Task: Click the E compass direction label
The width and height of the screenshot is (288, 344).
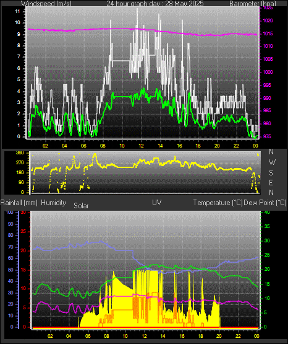Action: pyautogui.click(x=271, y=182)
